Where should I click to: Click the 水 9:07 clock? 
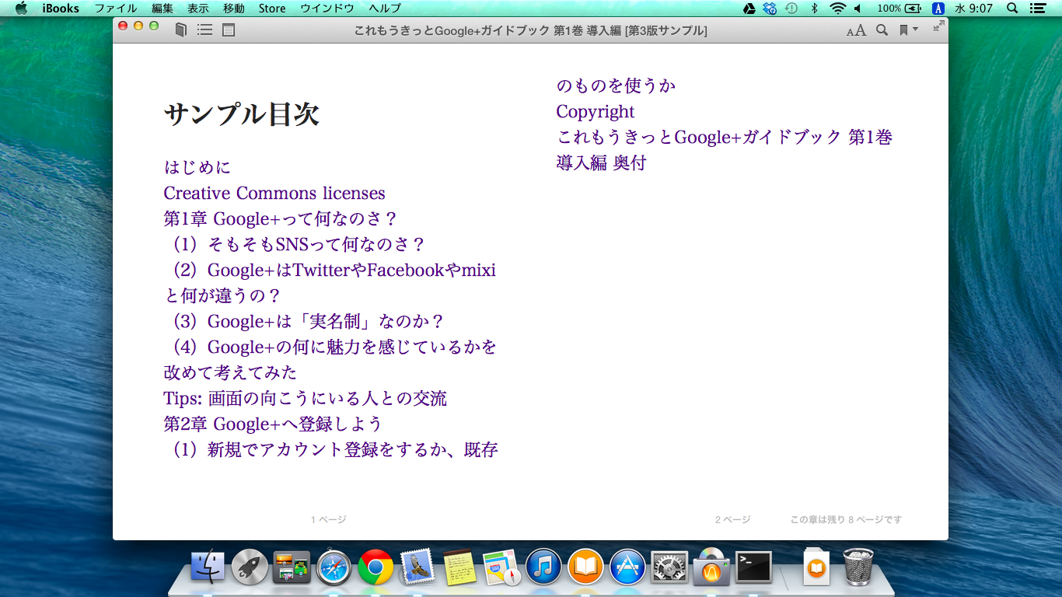coord(973,9)
